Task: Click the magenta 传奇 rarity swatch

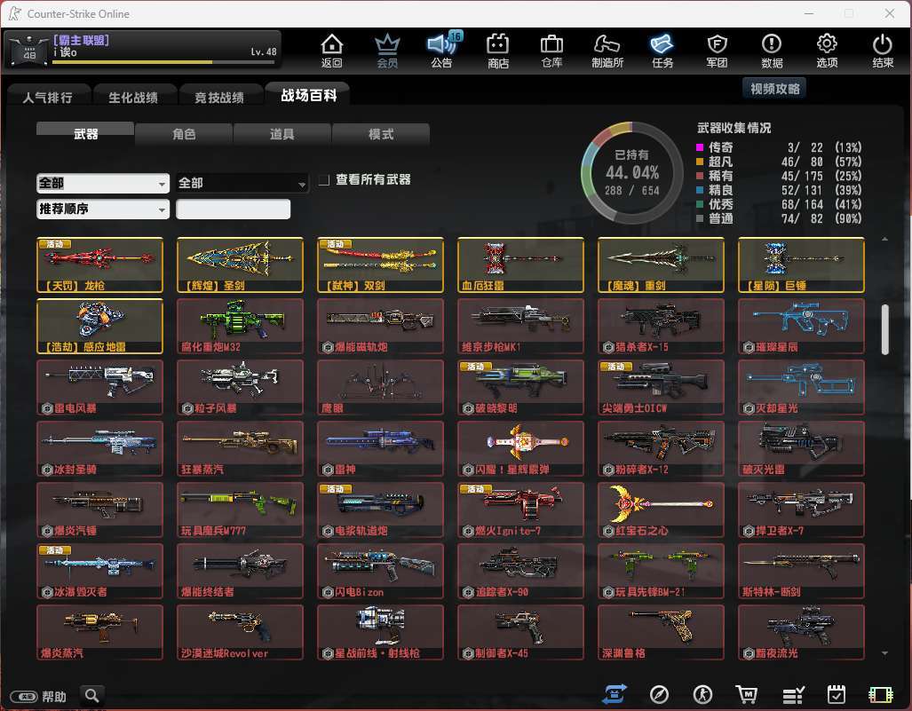Action: tap(701, 147)
